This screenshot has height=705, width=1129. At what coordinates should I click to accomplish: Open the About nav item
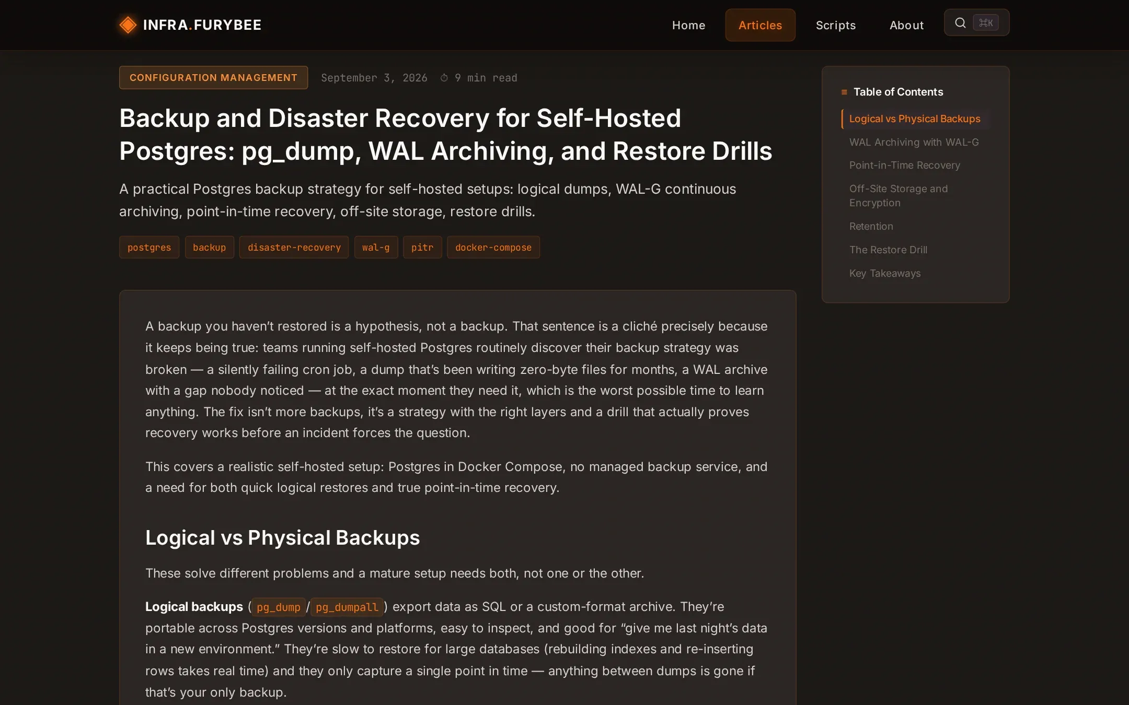[x=907, y=25]
